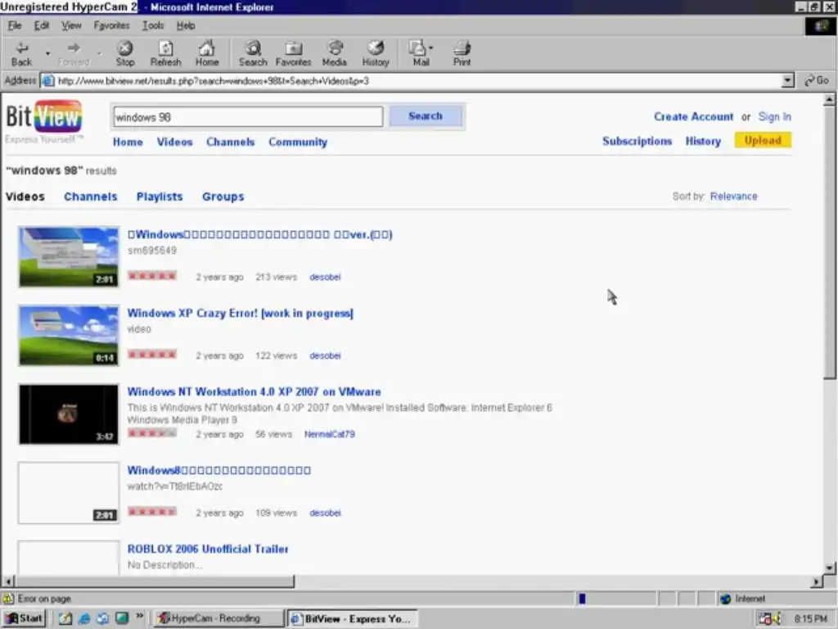Open the Help menu
Image resolution: width=838 pixels, height=629 pixels.
pos(186,25)
